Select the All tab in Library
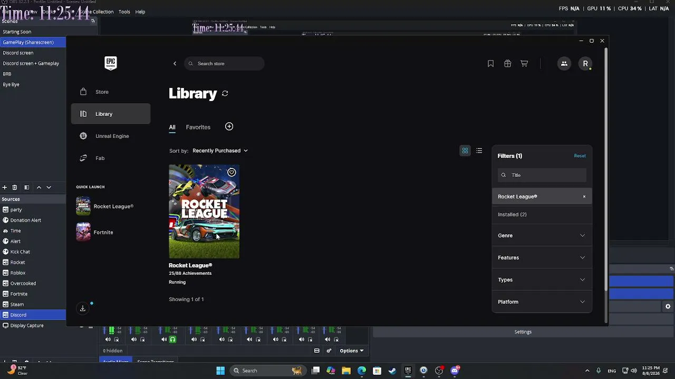Screen dimensions: 675x379 (172, 127)
